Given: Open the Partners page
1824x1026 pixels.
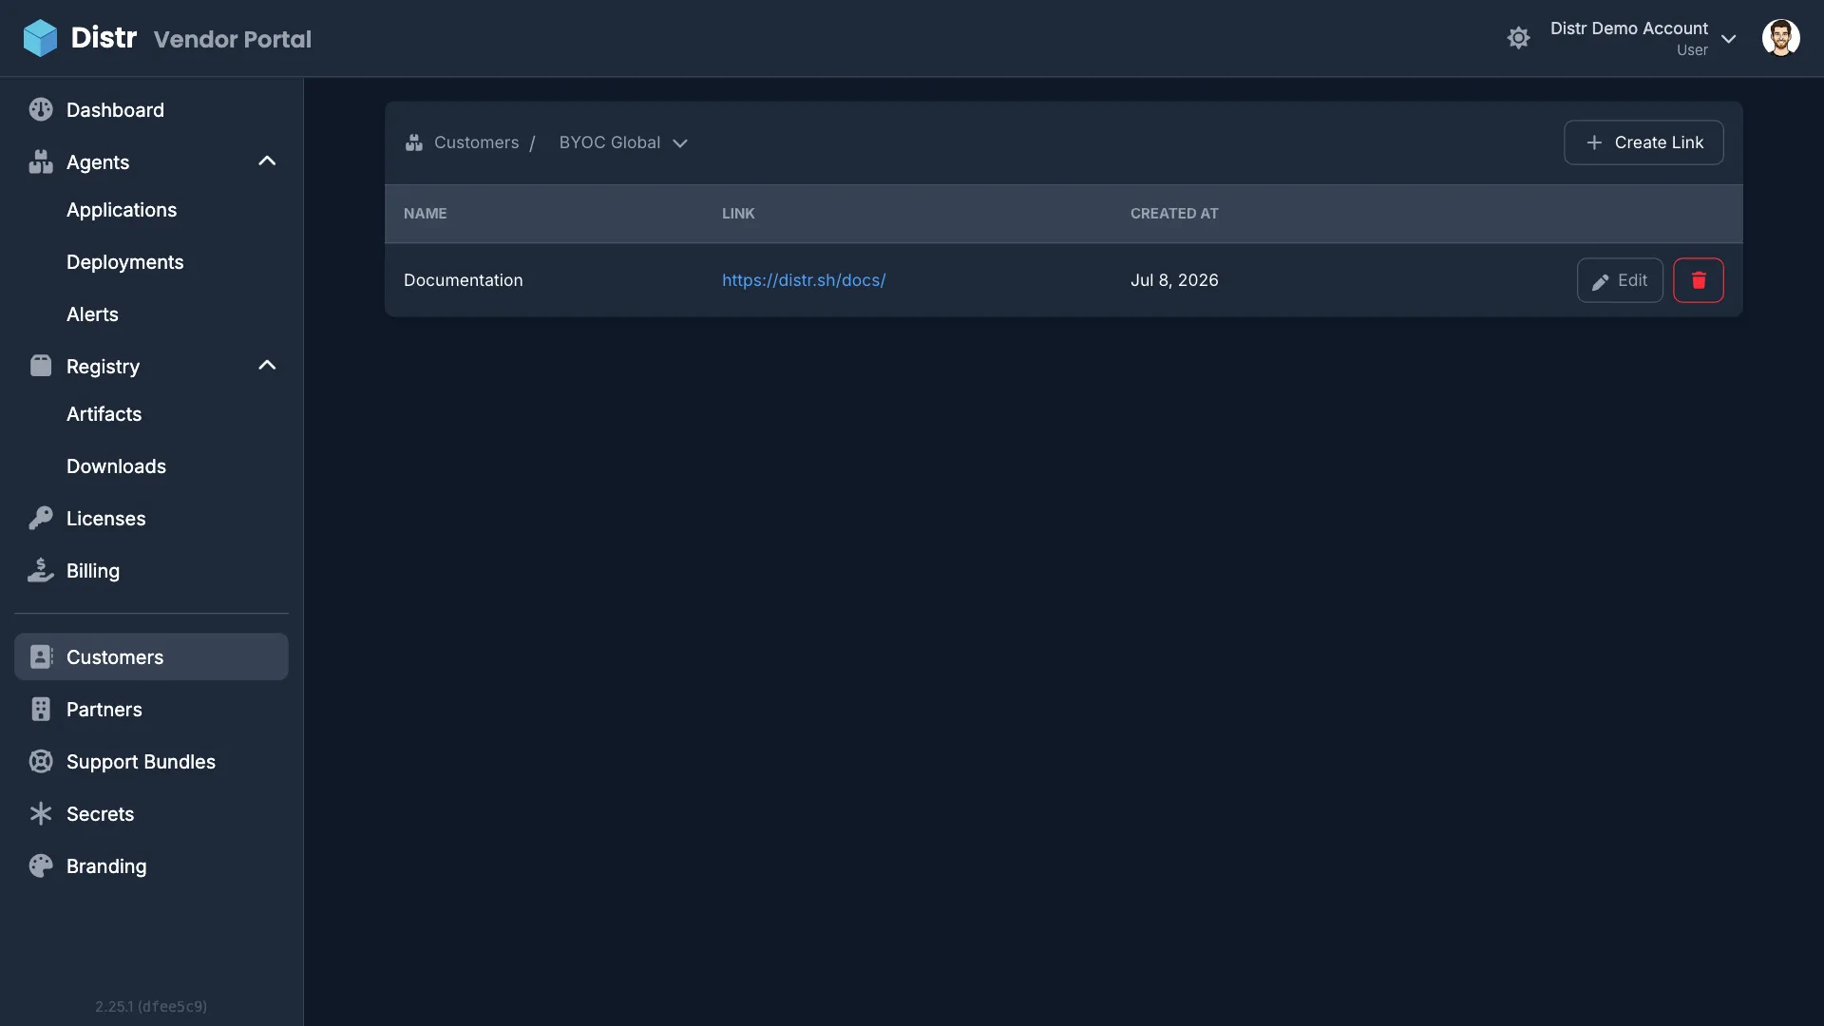Looking at the screenshot, I should (x=104, y=710).
